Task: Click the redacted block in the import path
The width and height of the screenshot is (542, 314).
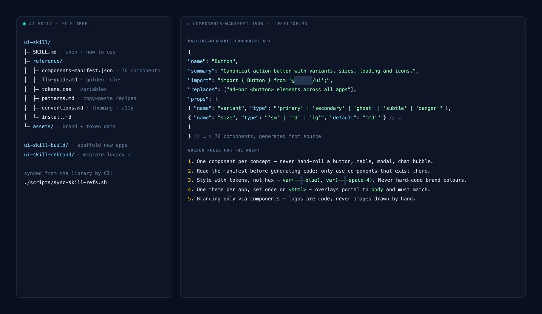Action: (304, 80)
